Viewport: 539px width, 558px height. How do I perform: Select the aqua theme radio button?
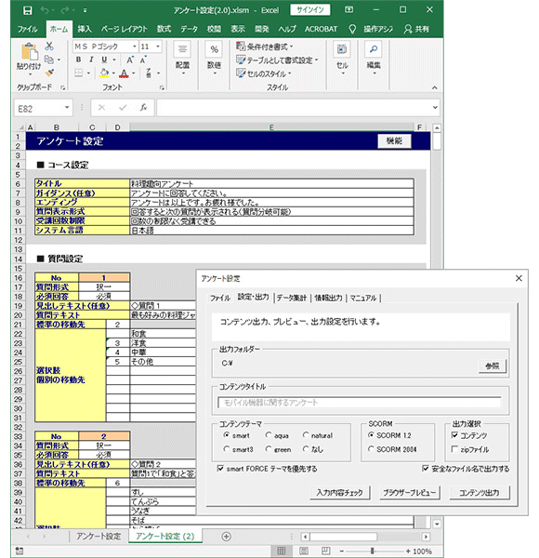tap(269, 435)
